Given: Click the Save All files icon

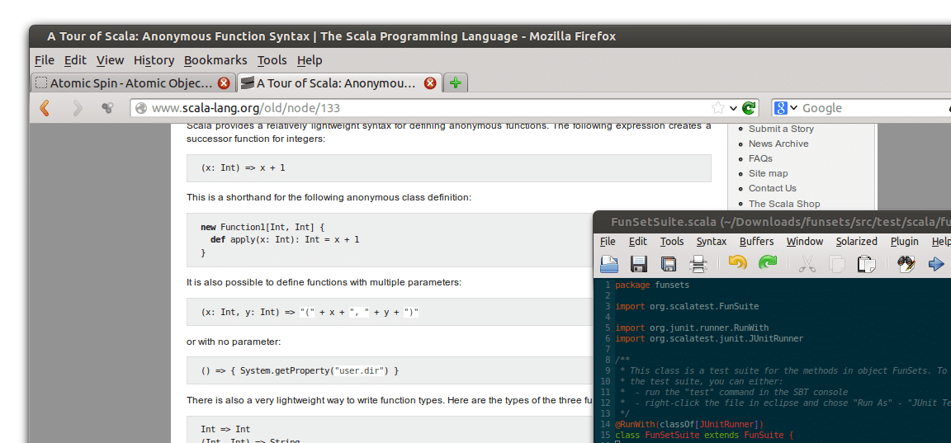Looking at the screenshot, I should pyautogui.click(x=669, y=264).
